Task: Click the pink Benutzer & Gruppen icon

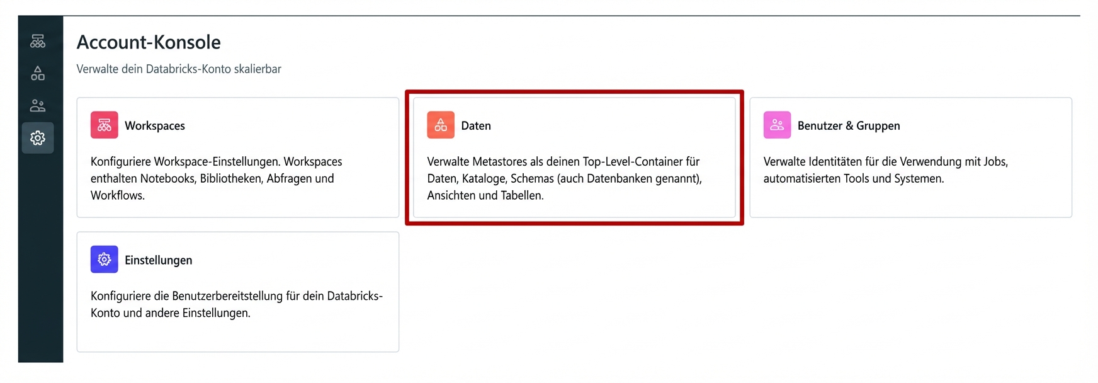Action: (777, 125)
